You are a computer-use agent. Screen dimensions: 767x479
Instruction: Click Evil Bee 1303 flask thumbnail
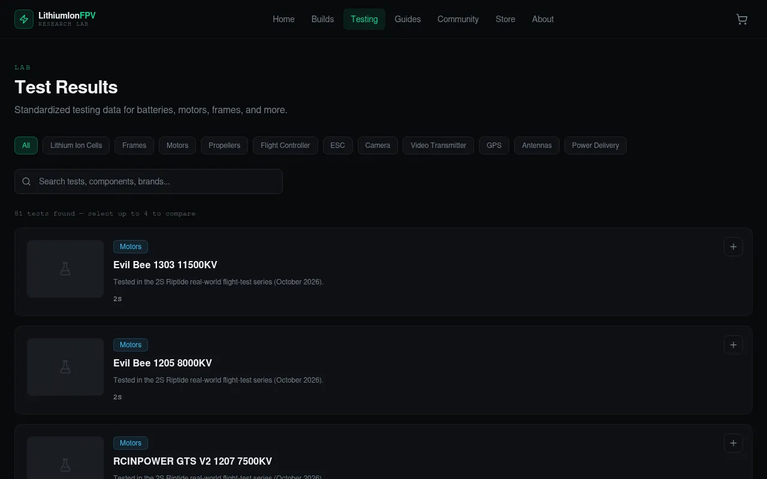(65, 269)
